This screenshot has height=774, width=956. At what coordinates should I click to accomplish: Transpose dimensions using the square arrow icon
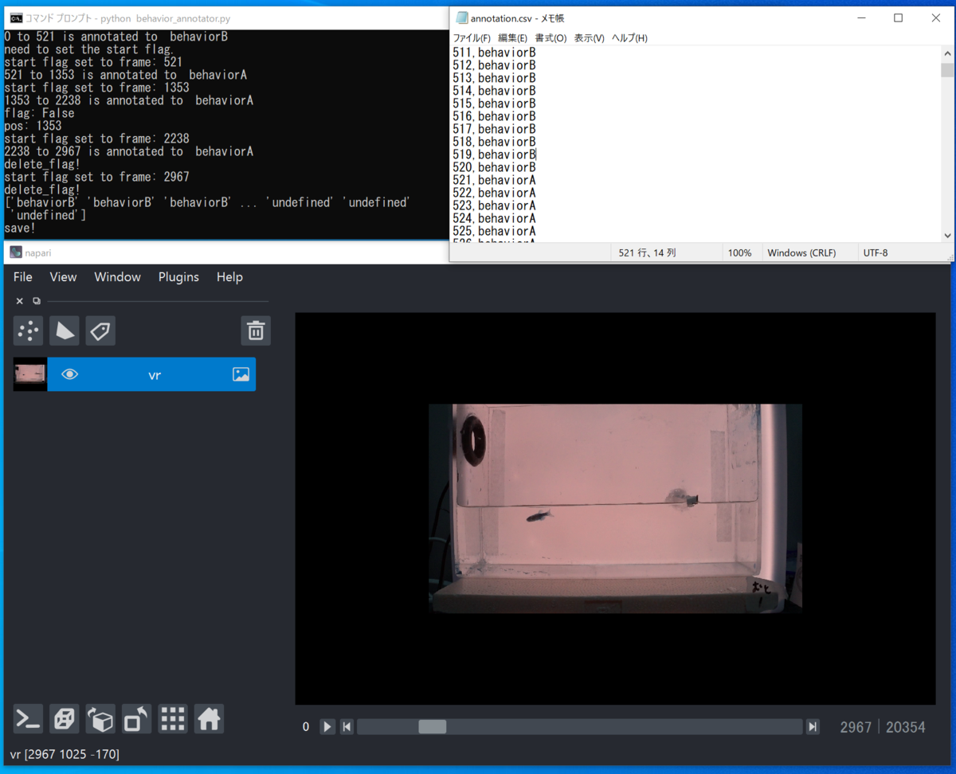(135, 718)
